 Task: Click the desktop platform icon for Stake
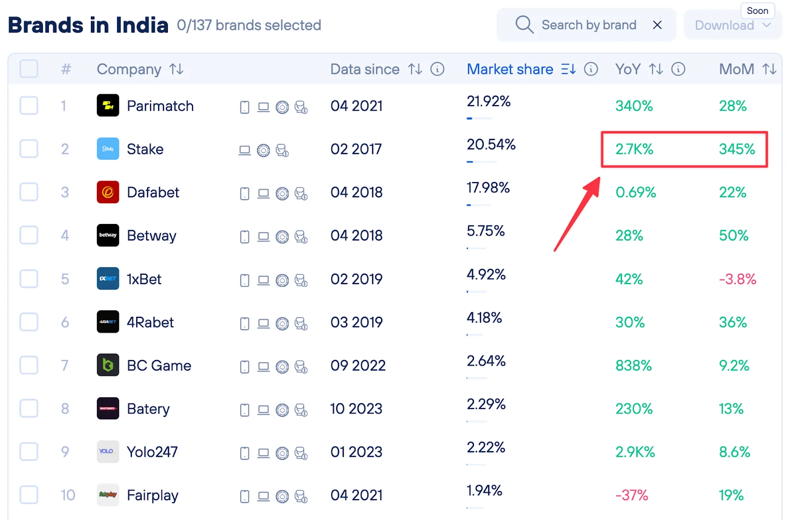coord(245,150)
